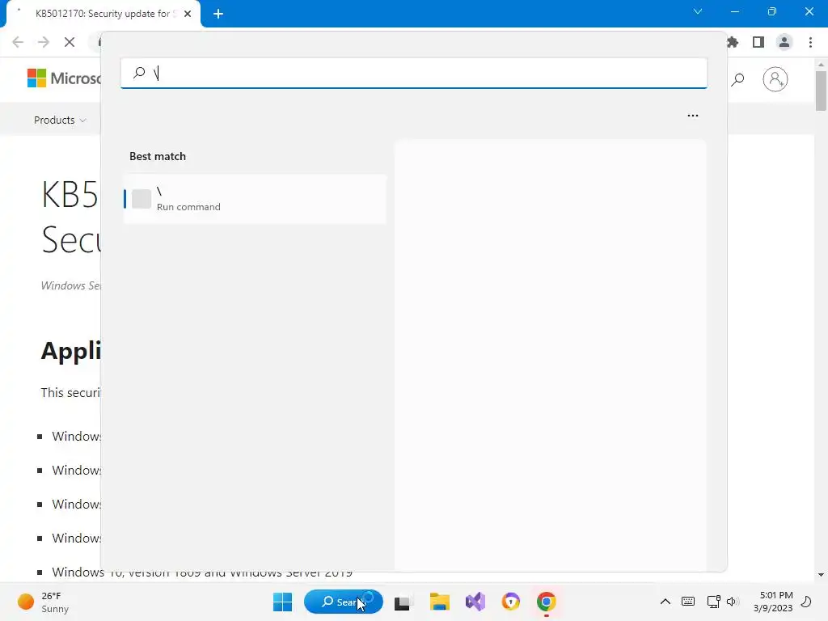This screenshot has height=621, width=828.
Task: Open the search panel three-dots options
Action: click(x=693, y=115)
